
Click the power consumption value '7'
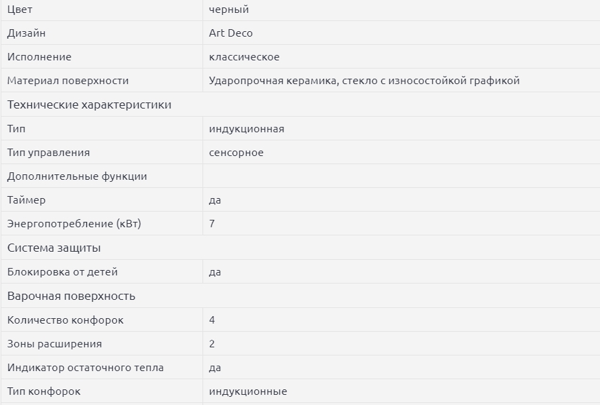(212, 224)
